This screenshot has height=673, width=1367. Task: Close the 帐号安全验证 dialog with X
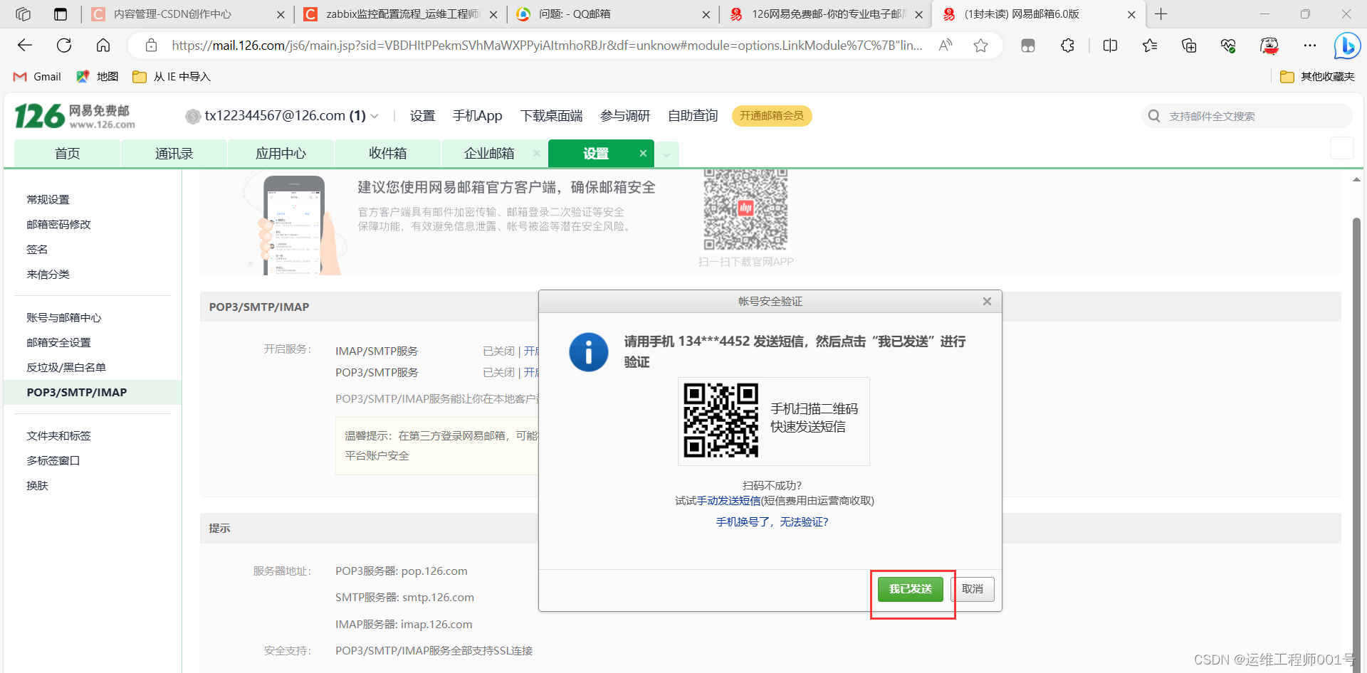pos(987,302)
